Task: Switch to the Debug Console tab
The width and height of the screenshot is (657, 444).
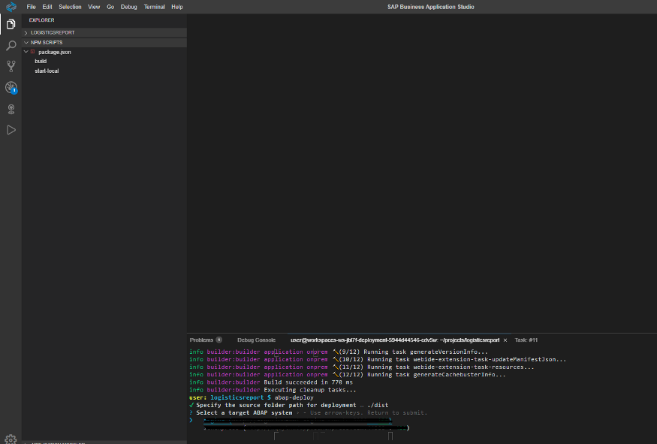Action: coord(257,340)
